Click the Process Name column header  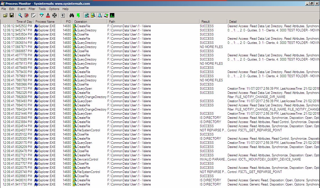tap(47, 21)
